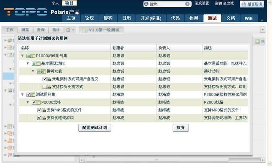This screenshot has height=166, width=272.
Task: Uncheck 来电振铃方式可用户自定义 checkbox
Action: [x=45, y=79]
